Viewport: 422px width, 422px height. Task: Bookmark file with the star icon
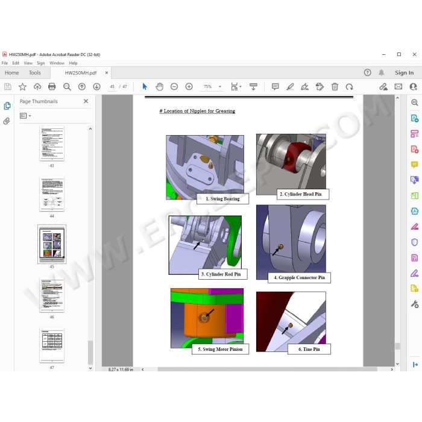click(x=22, y=87)
